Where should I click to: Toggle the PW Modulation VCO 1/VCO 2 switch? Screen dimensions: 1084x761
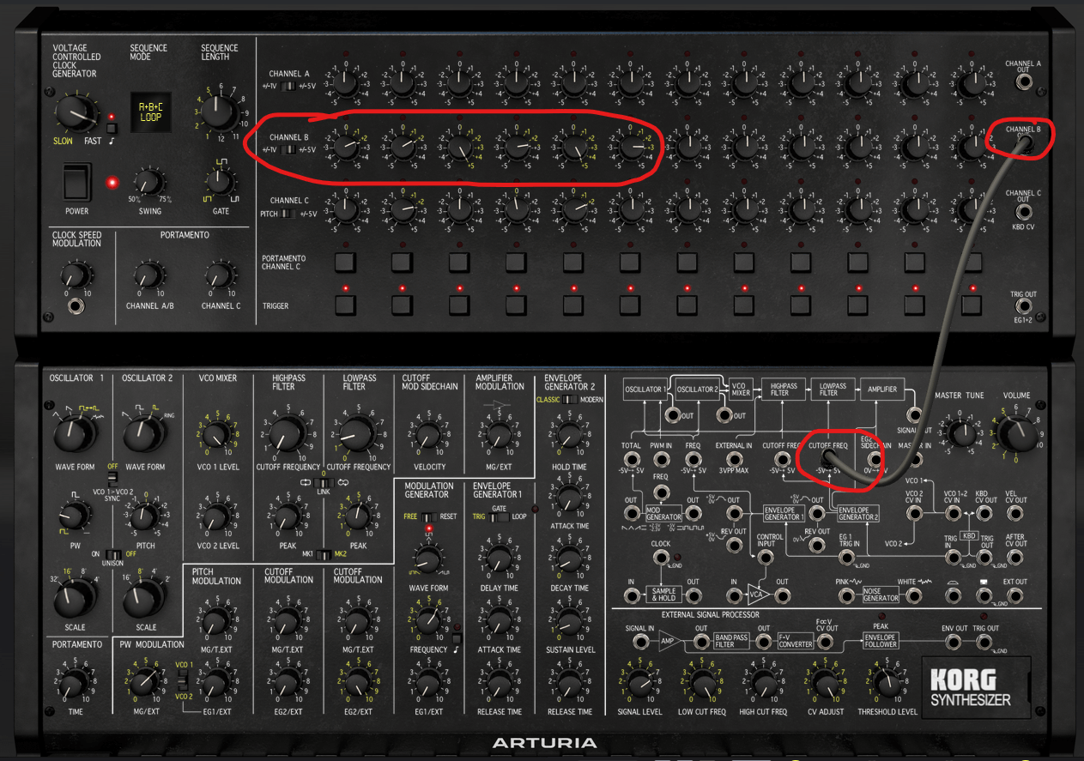point(182,681)
